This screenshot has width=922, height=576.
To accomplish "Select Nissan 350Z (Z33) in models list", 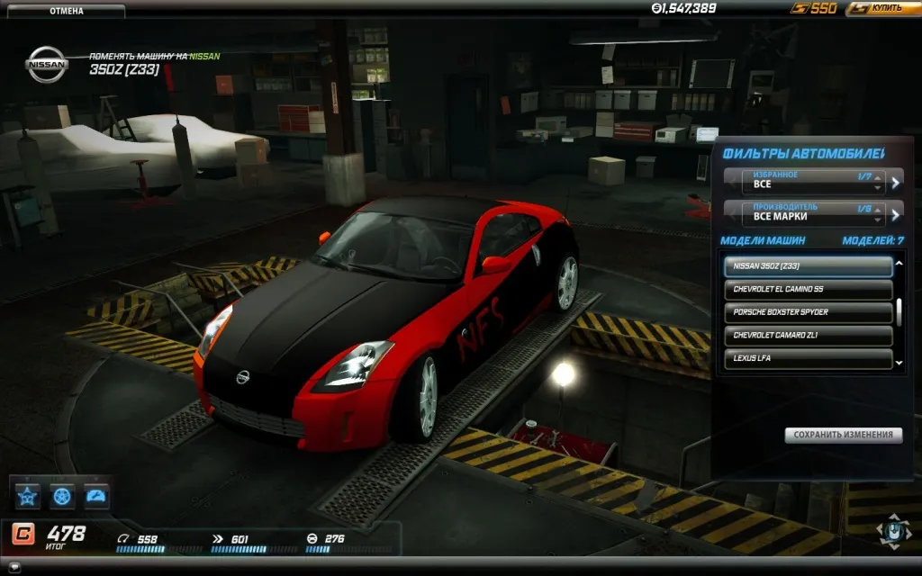I will point(809,266).
